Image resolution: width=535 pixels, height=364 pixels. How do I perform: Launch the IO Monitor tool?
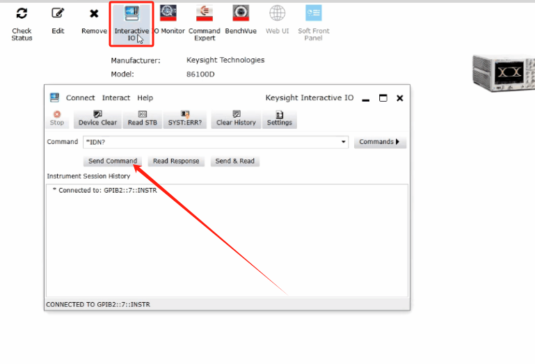pyautogui.click(x=168, y=13)
